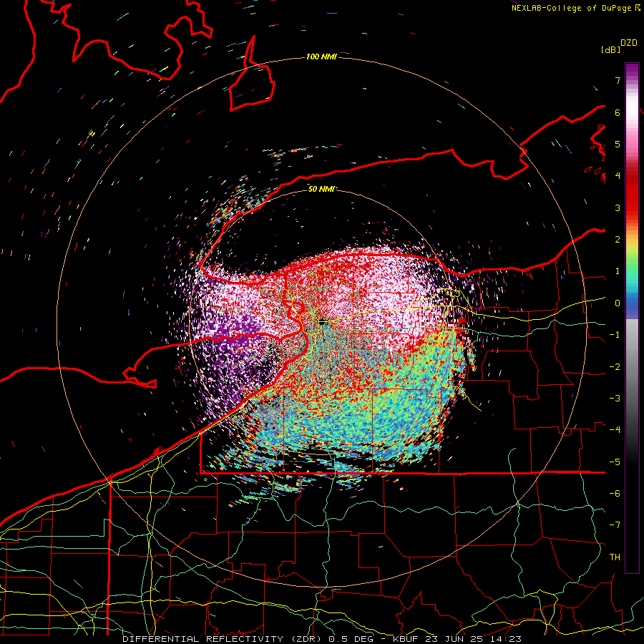This screenshot has width=644, height=644.
Task: Click the DZD legend title
Action: 629,43
